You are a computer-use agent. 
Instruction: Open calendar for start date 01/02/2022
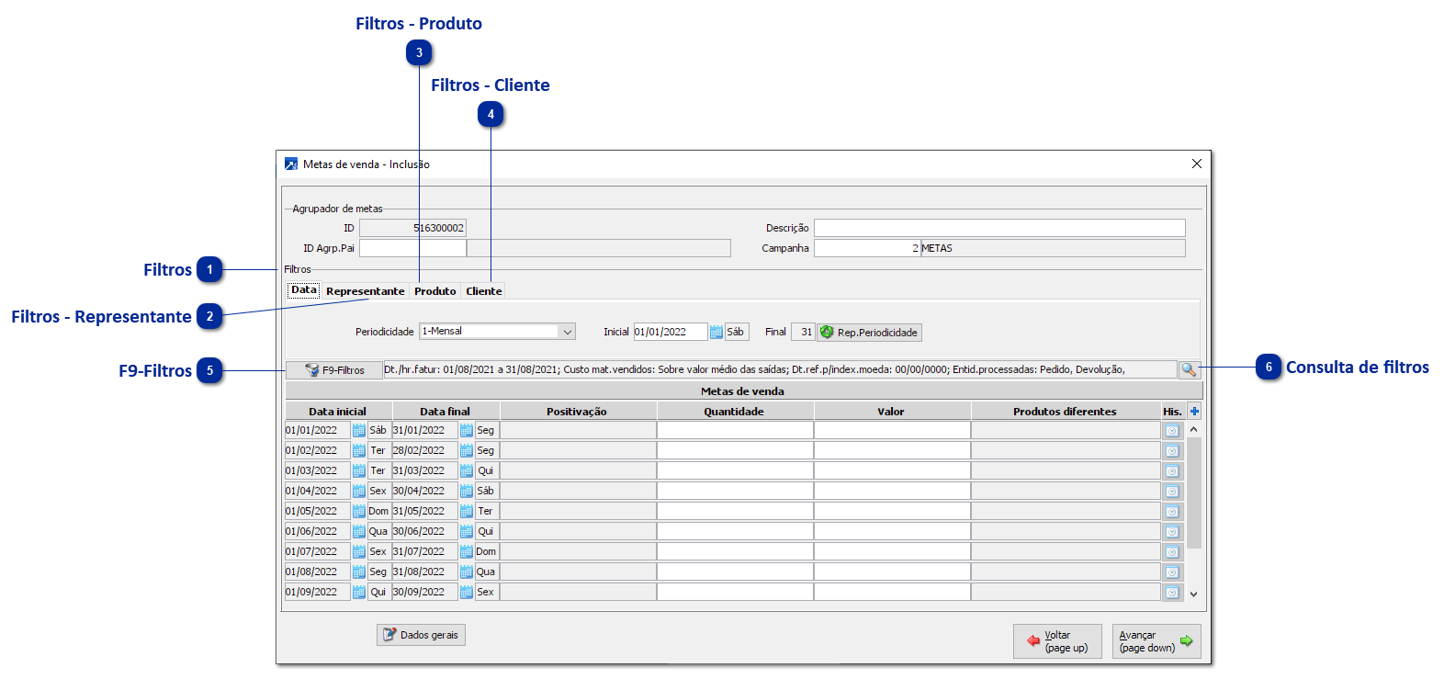[359, 450]
